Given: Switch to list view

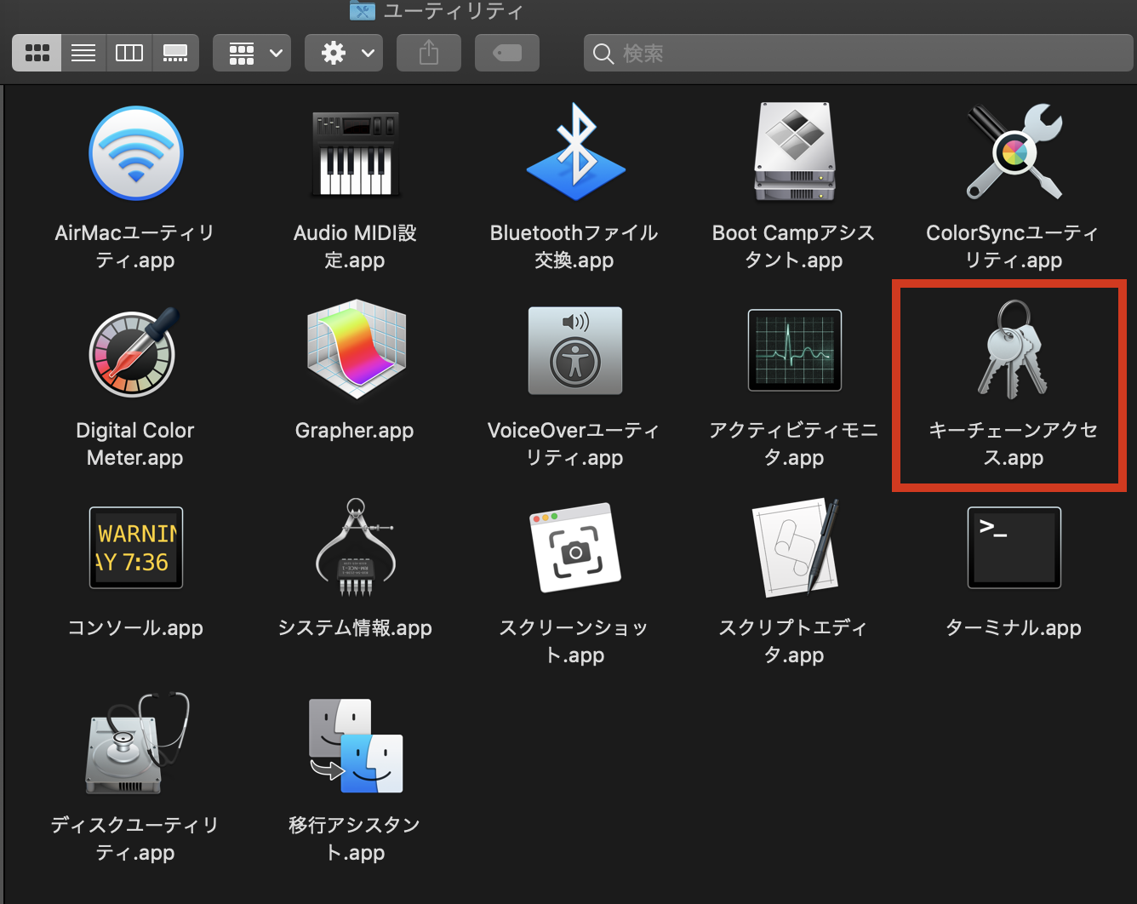Looking at the screenshot, I should tap(83, 54).
